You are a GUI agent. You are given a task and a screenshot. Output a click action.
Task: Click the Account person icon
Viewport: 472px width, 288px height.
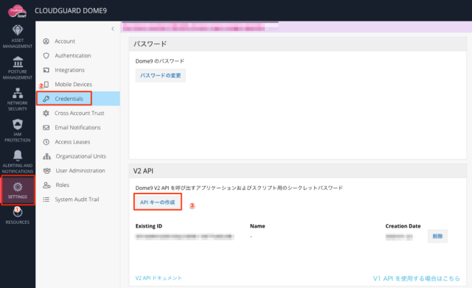click(x=46, y=41)
